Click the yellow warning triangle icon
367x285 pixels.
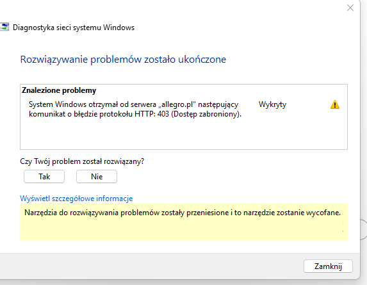point(335,104)
